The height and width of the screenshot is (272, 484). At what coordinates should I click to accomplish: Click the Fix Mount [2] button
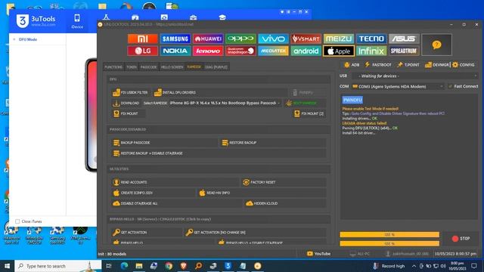(309, 113)
